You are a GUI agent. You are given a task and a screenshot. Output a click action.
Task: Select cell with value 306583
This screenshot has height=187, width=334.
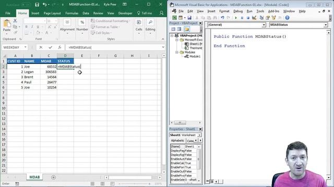tap(49, 72)
